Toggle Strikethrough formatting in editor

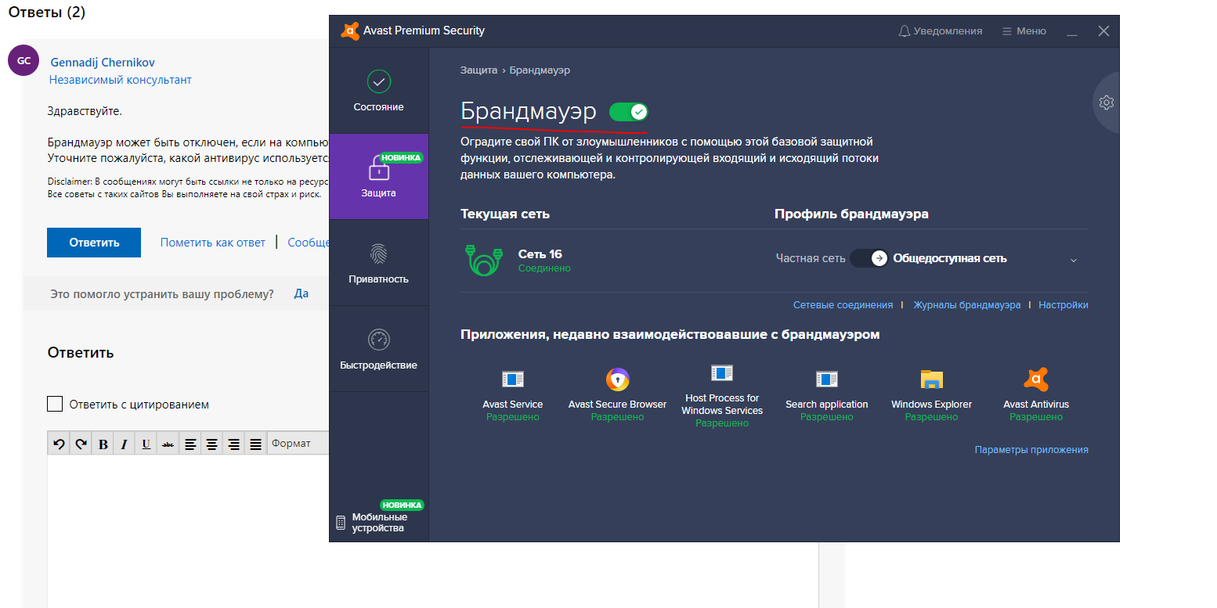coord(168,444)
